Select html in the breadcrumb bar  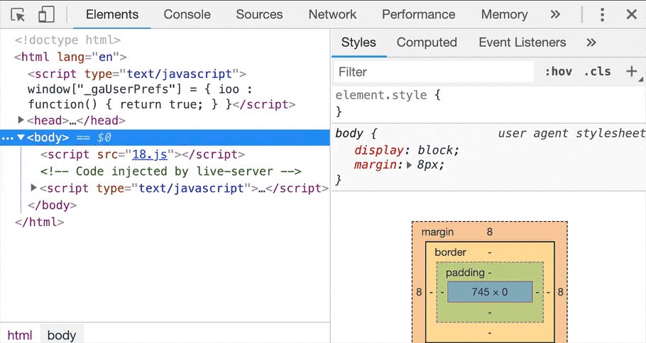tap(20, 335)
